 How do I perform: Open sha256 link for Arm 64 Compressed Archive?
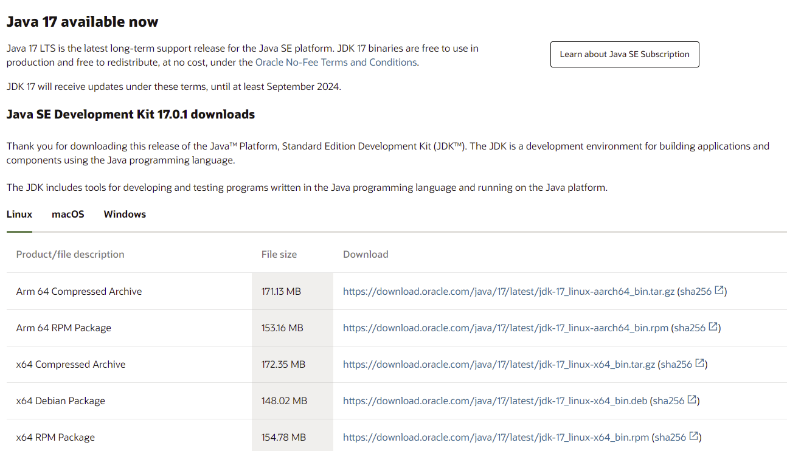(x=696, y=291)
